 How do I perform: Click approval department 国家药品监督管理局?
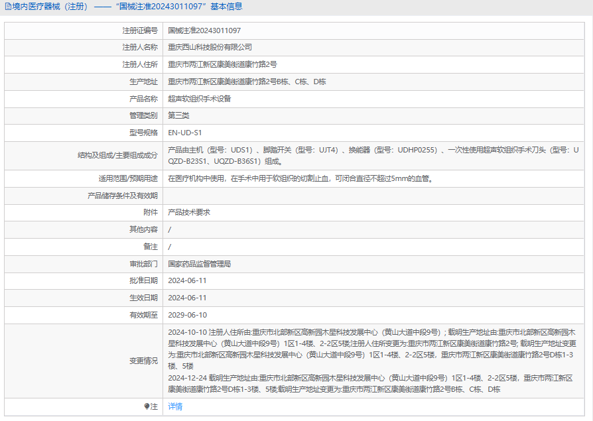(199, 263)
